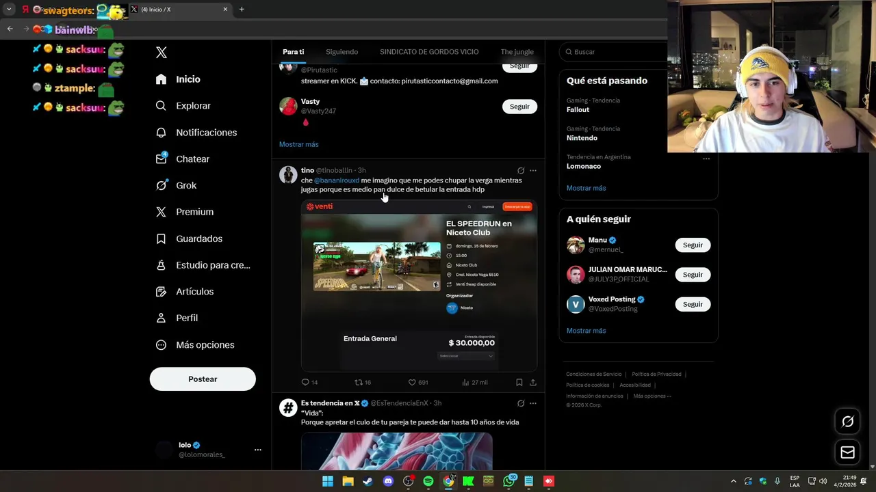The image size is (876, 492).
Task: Reply to tino's post
Action: tap(309, 383)
